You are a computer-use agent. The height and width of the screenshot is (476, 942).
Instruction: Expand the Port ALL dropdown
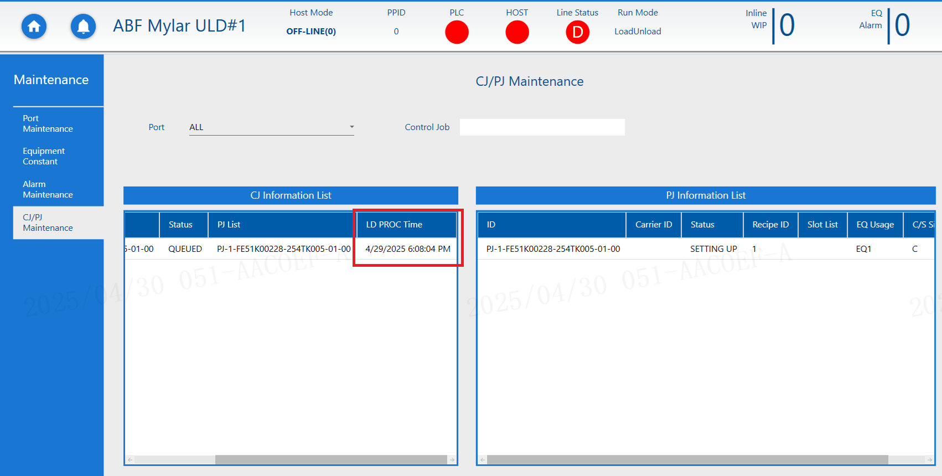point(351,127)
